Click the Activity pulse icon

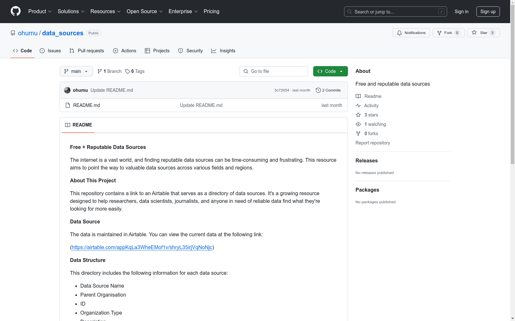pos(358,106)
